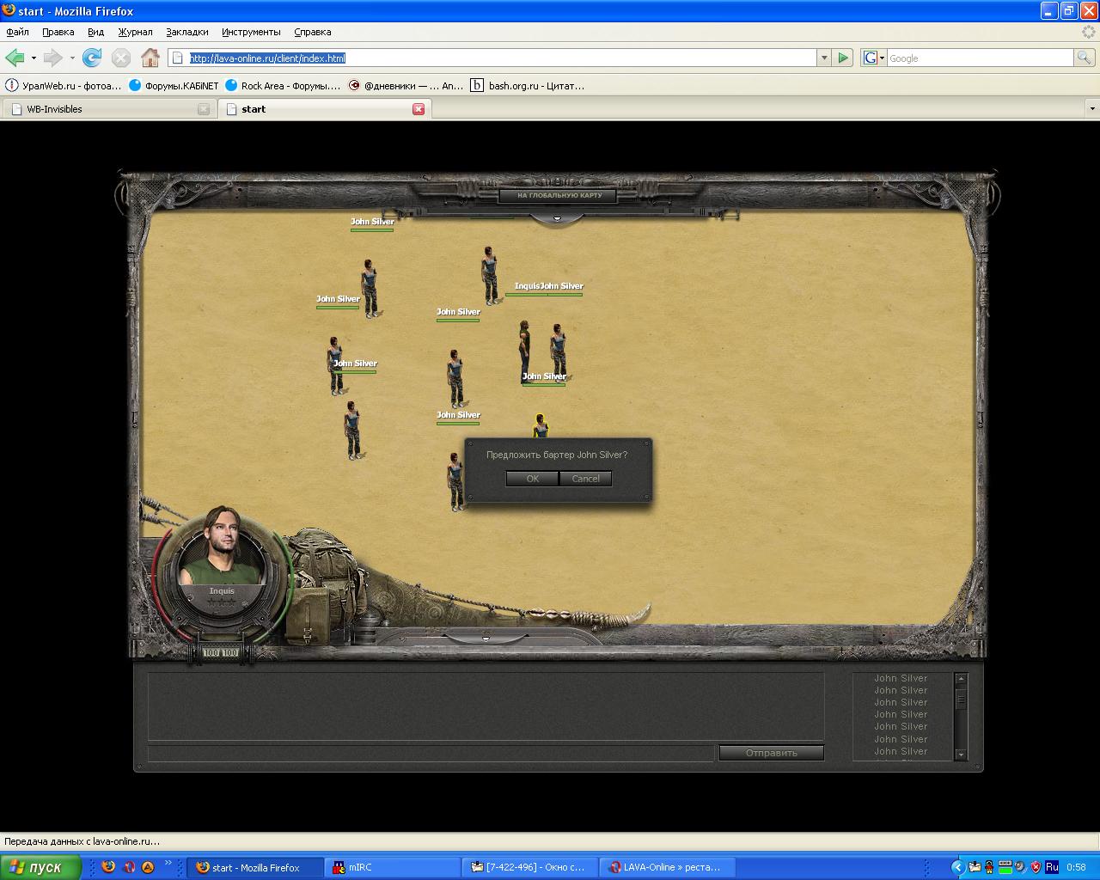The width and height of the screenshot is (1100, 880).
Task: Click the orange quick launch icon
Action: 148,867
